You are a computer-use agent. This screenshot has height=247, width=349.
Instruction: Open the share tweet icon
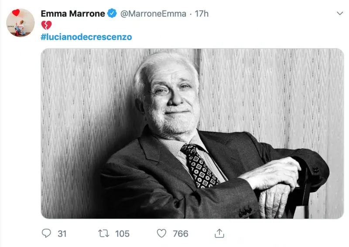click(x=220, y=233)
